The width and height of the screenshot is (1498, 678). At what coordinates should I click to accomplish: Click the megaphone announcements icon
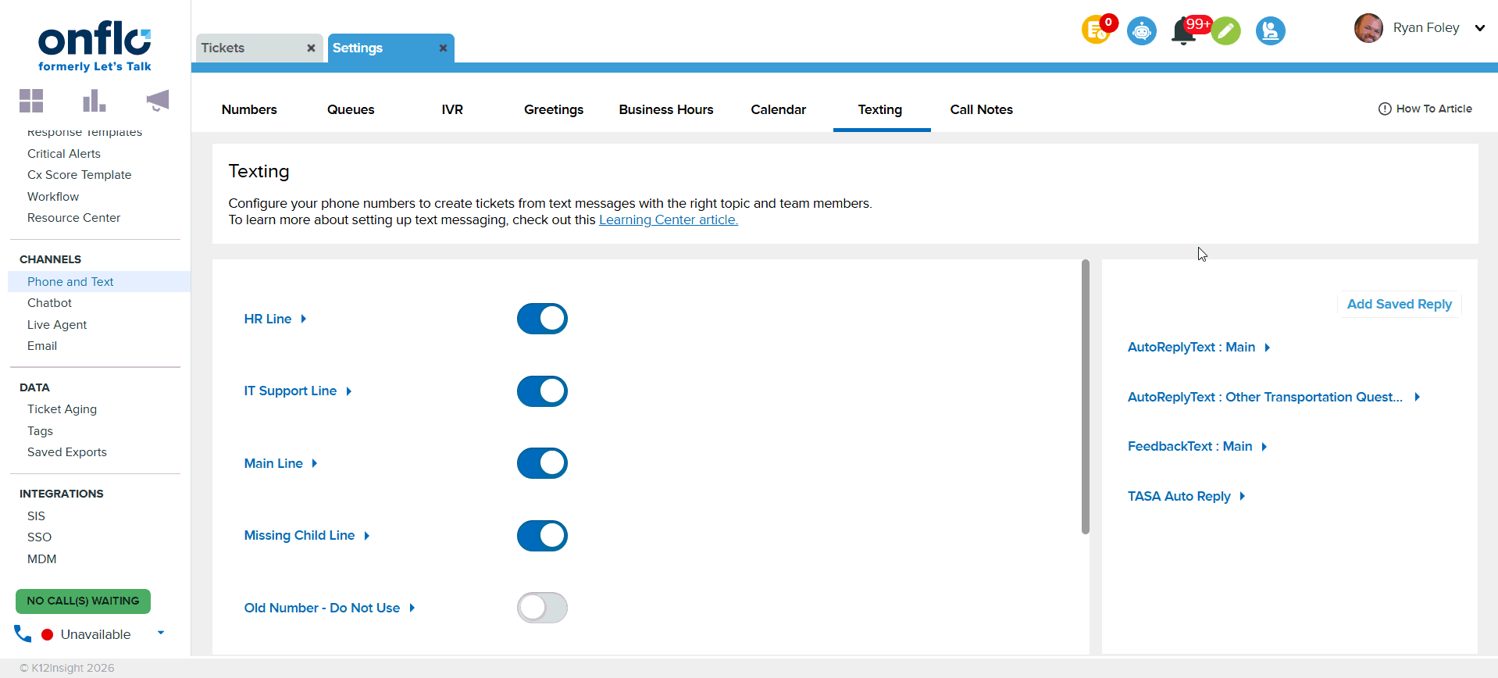(x=157, y=101)
